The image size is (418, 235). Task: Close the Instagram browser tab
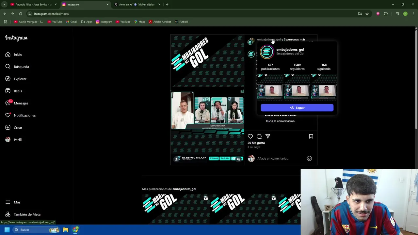tap(107, 5)
